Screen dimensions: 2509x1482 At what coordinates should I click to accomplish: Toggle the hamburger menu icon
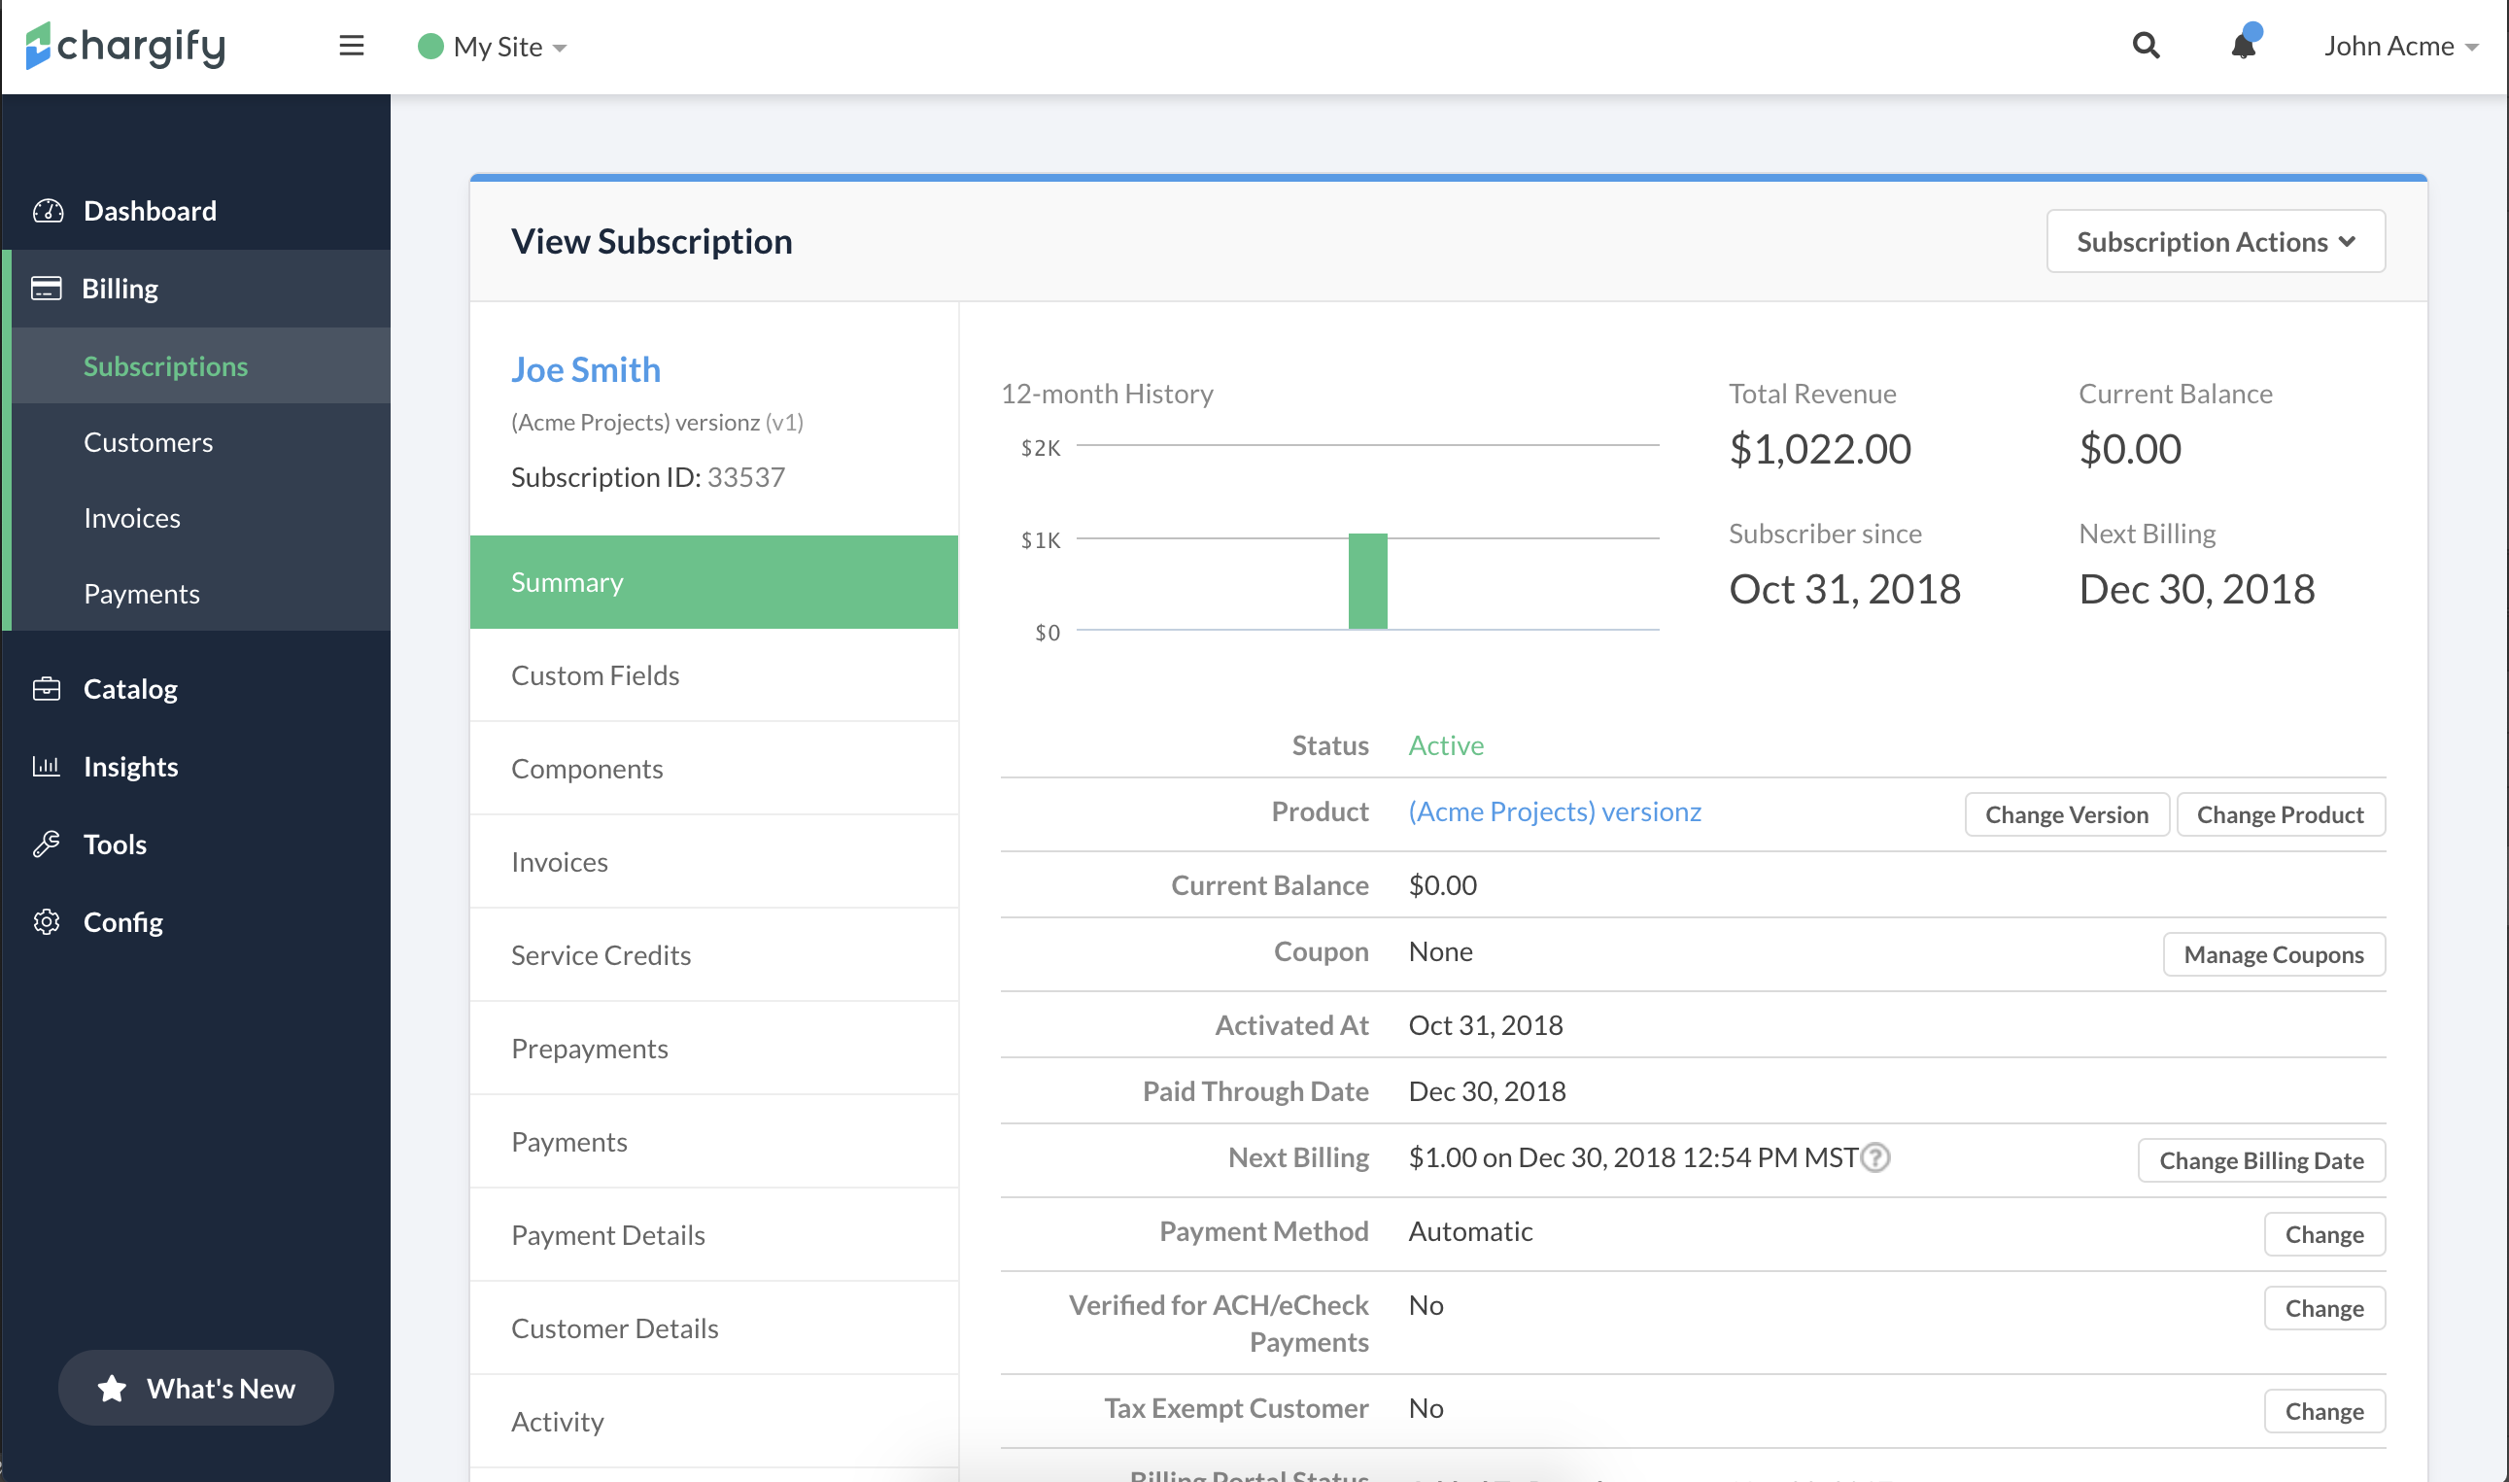352,46
